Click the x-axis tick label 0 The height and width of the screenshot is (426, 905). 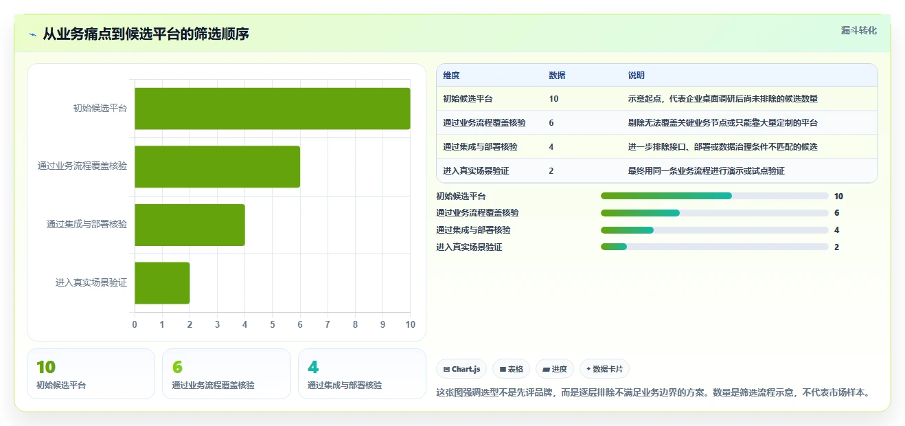coord(135,325)
